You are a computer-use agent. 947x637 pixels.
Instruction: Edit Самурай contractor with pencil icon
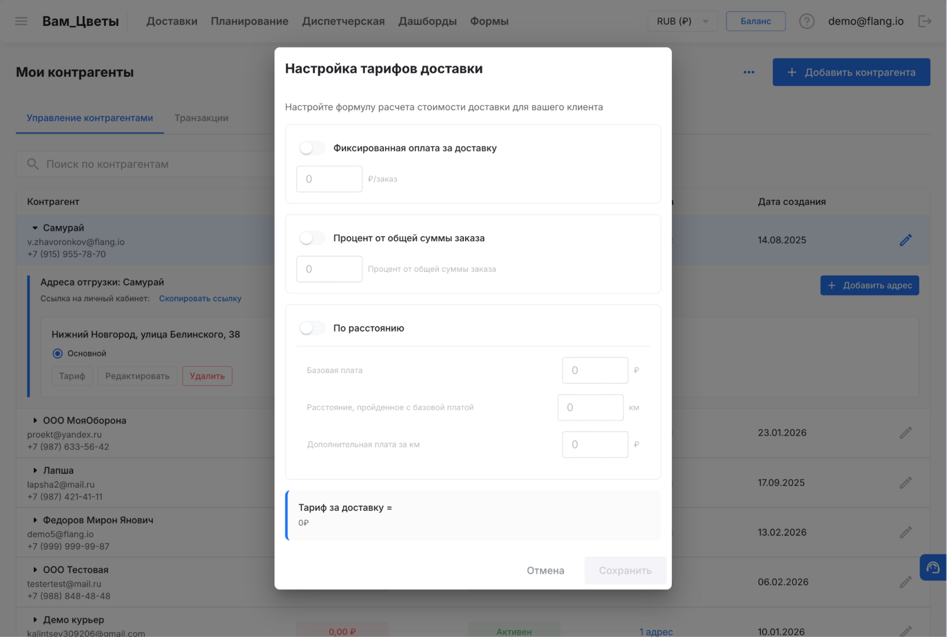906,240
